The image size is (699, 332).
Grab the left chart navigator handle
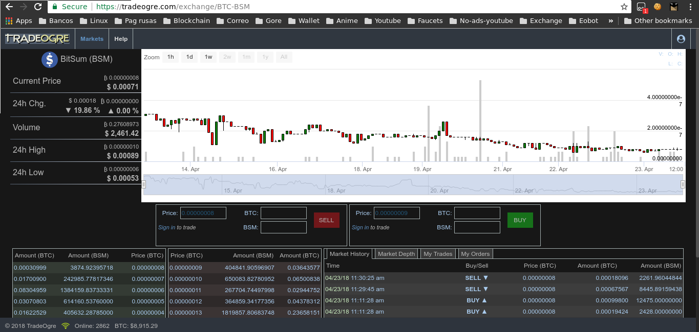144,184
